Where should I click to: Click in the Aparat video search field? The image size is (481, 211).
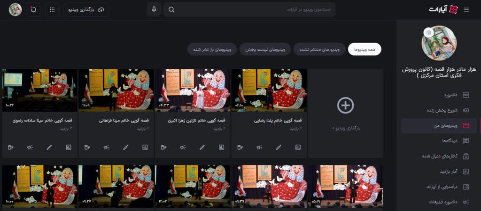[254, 9]
